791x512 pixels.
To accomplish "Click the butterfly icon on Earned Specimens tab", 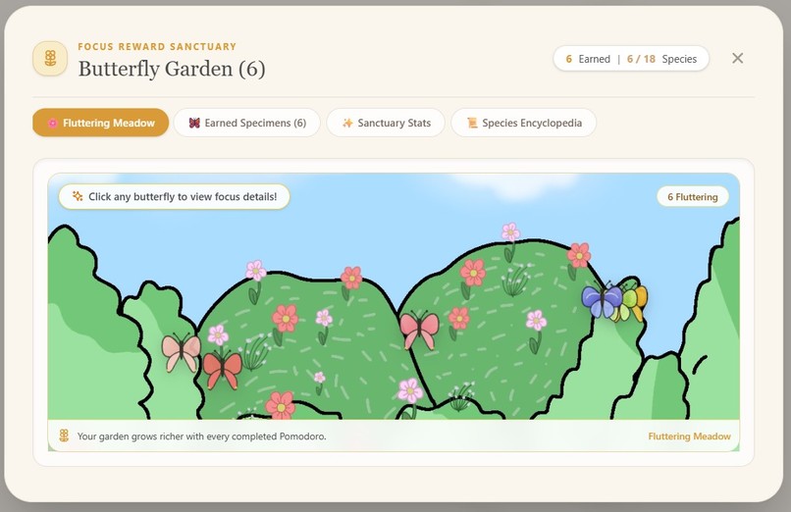I will [194, 123].
